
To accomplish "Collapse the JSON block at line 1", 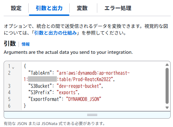I will pos(13,68).
